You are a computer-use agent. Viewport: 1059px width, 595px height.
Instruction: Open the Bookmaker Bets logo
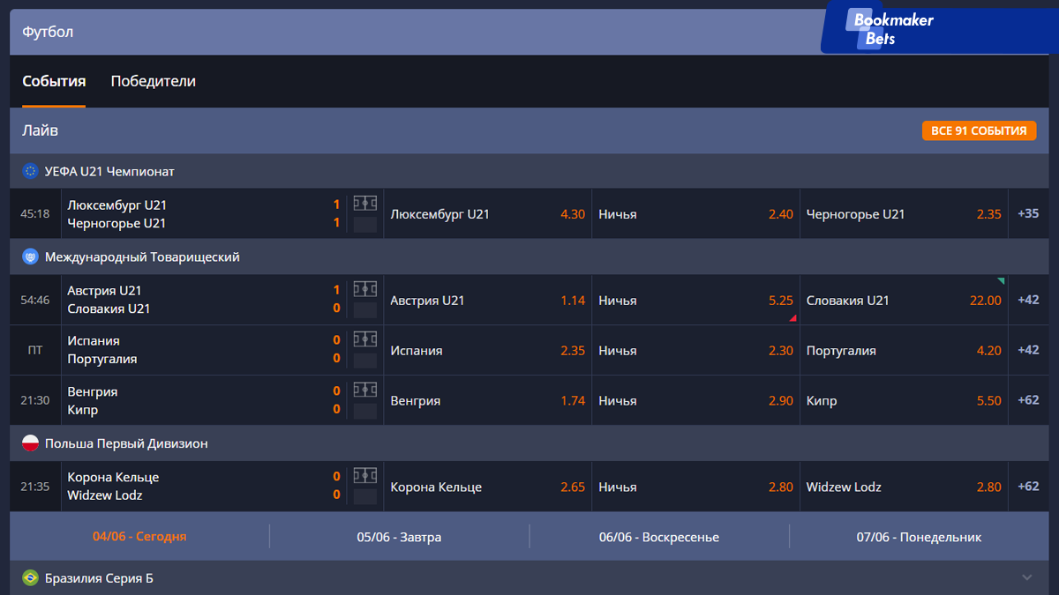(891, 28)
